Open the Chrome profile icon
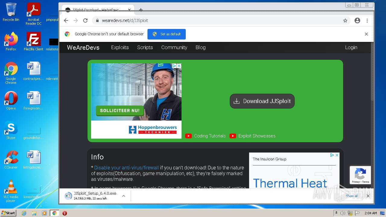The image size is (386, 217). tap(357, 20)
